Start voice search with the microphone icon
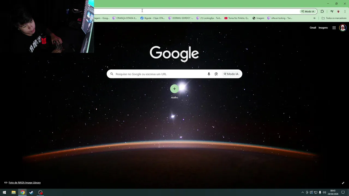Viewport: 349px width, 196px height. pyautogui.click(x=209, y=74)
